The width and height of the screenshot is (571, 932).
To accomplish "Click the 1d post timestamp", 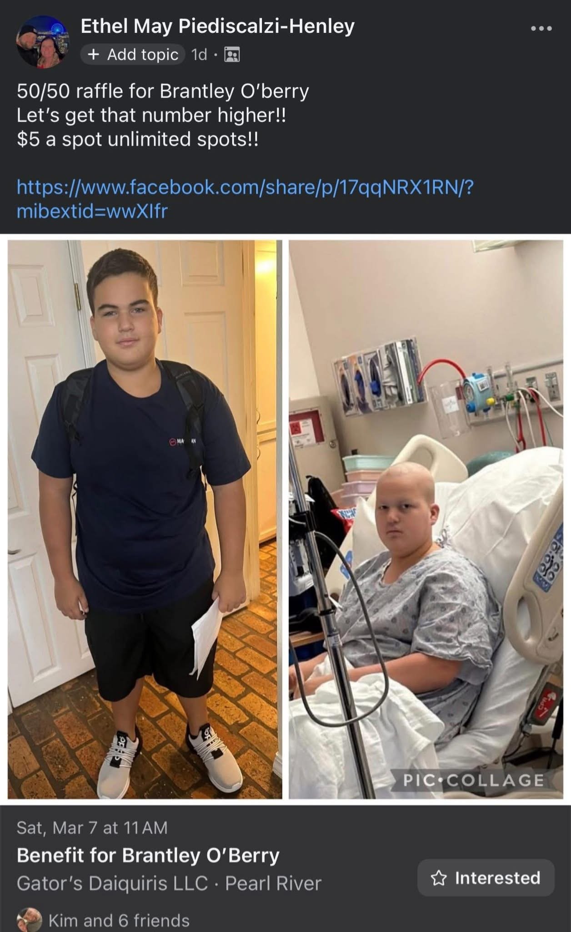I will tap(199, 55).
